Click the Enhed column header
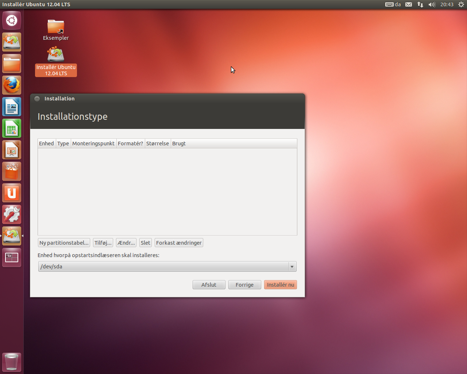The height and width of the screenshot is (374, 467). tap(47, 144)
